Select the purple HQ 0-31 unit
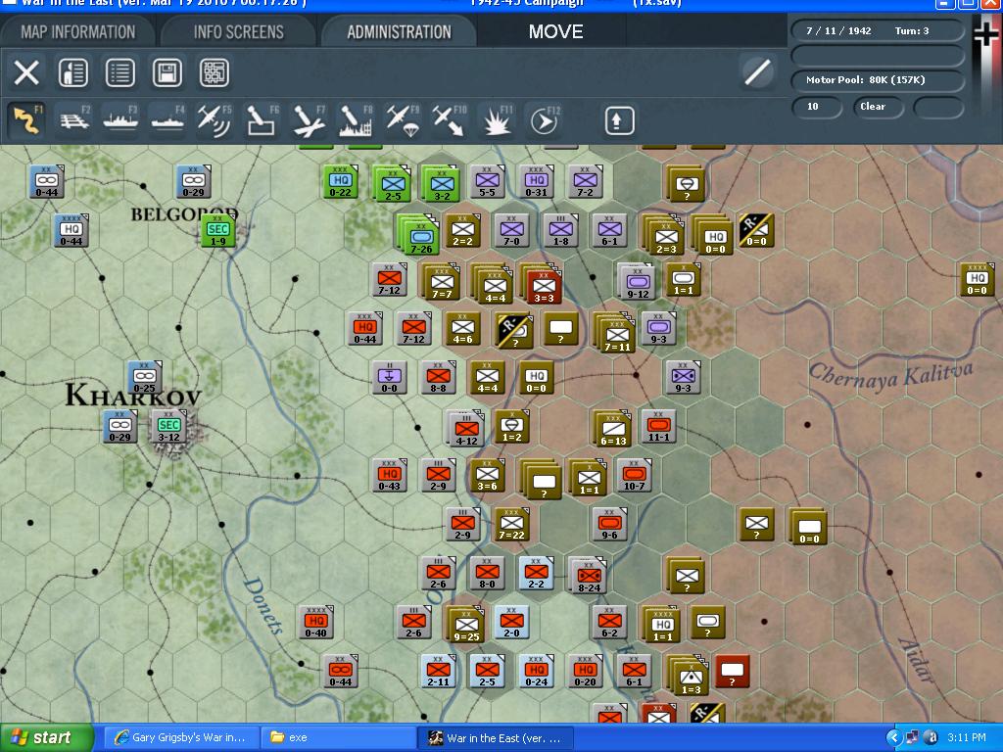This screenshot has height=752, width=1003. tap(537, 181)
